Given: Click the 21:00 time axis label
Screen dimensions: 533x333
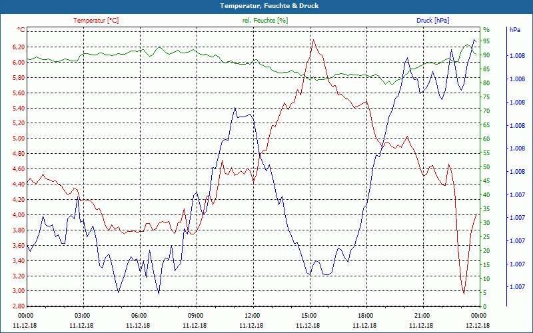Looking at the screenshot, I should click(x=422, y=315).
